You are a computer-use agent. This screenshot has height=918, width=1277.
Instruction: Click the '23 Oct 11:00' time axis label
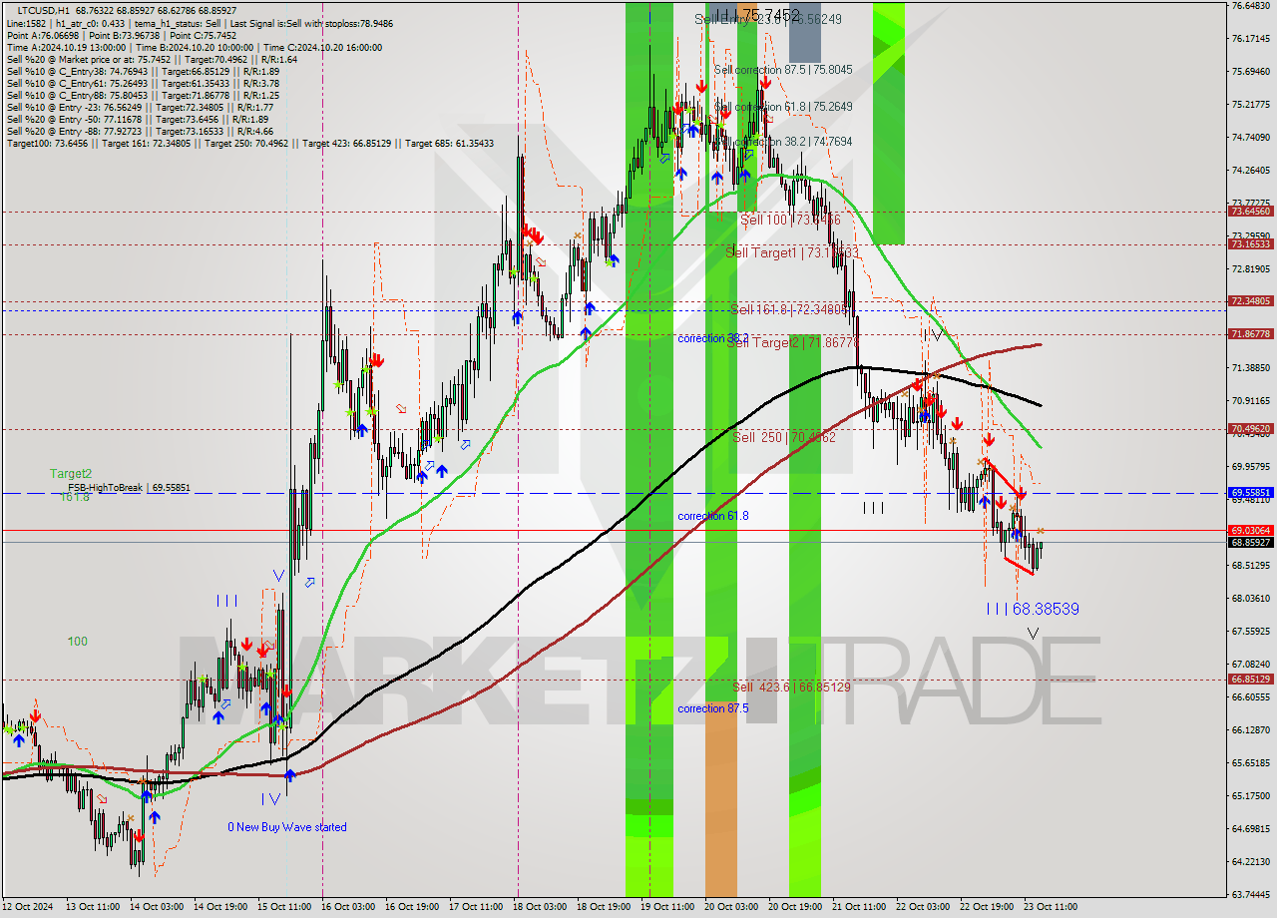[1051, 907]
